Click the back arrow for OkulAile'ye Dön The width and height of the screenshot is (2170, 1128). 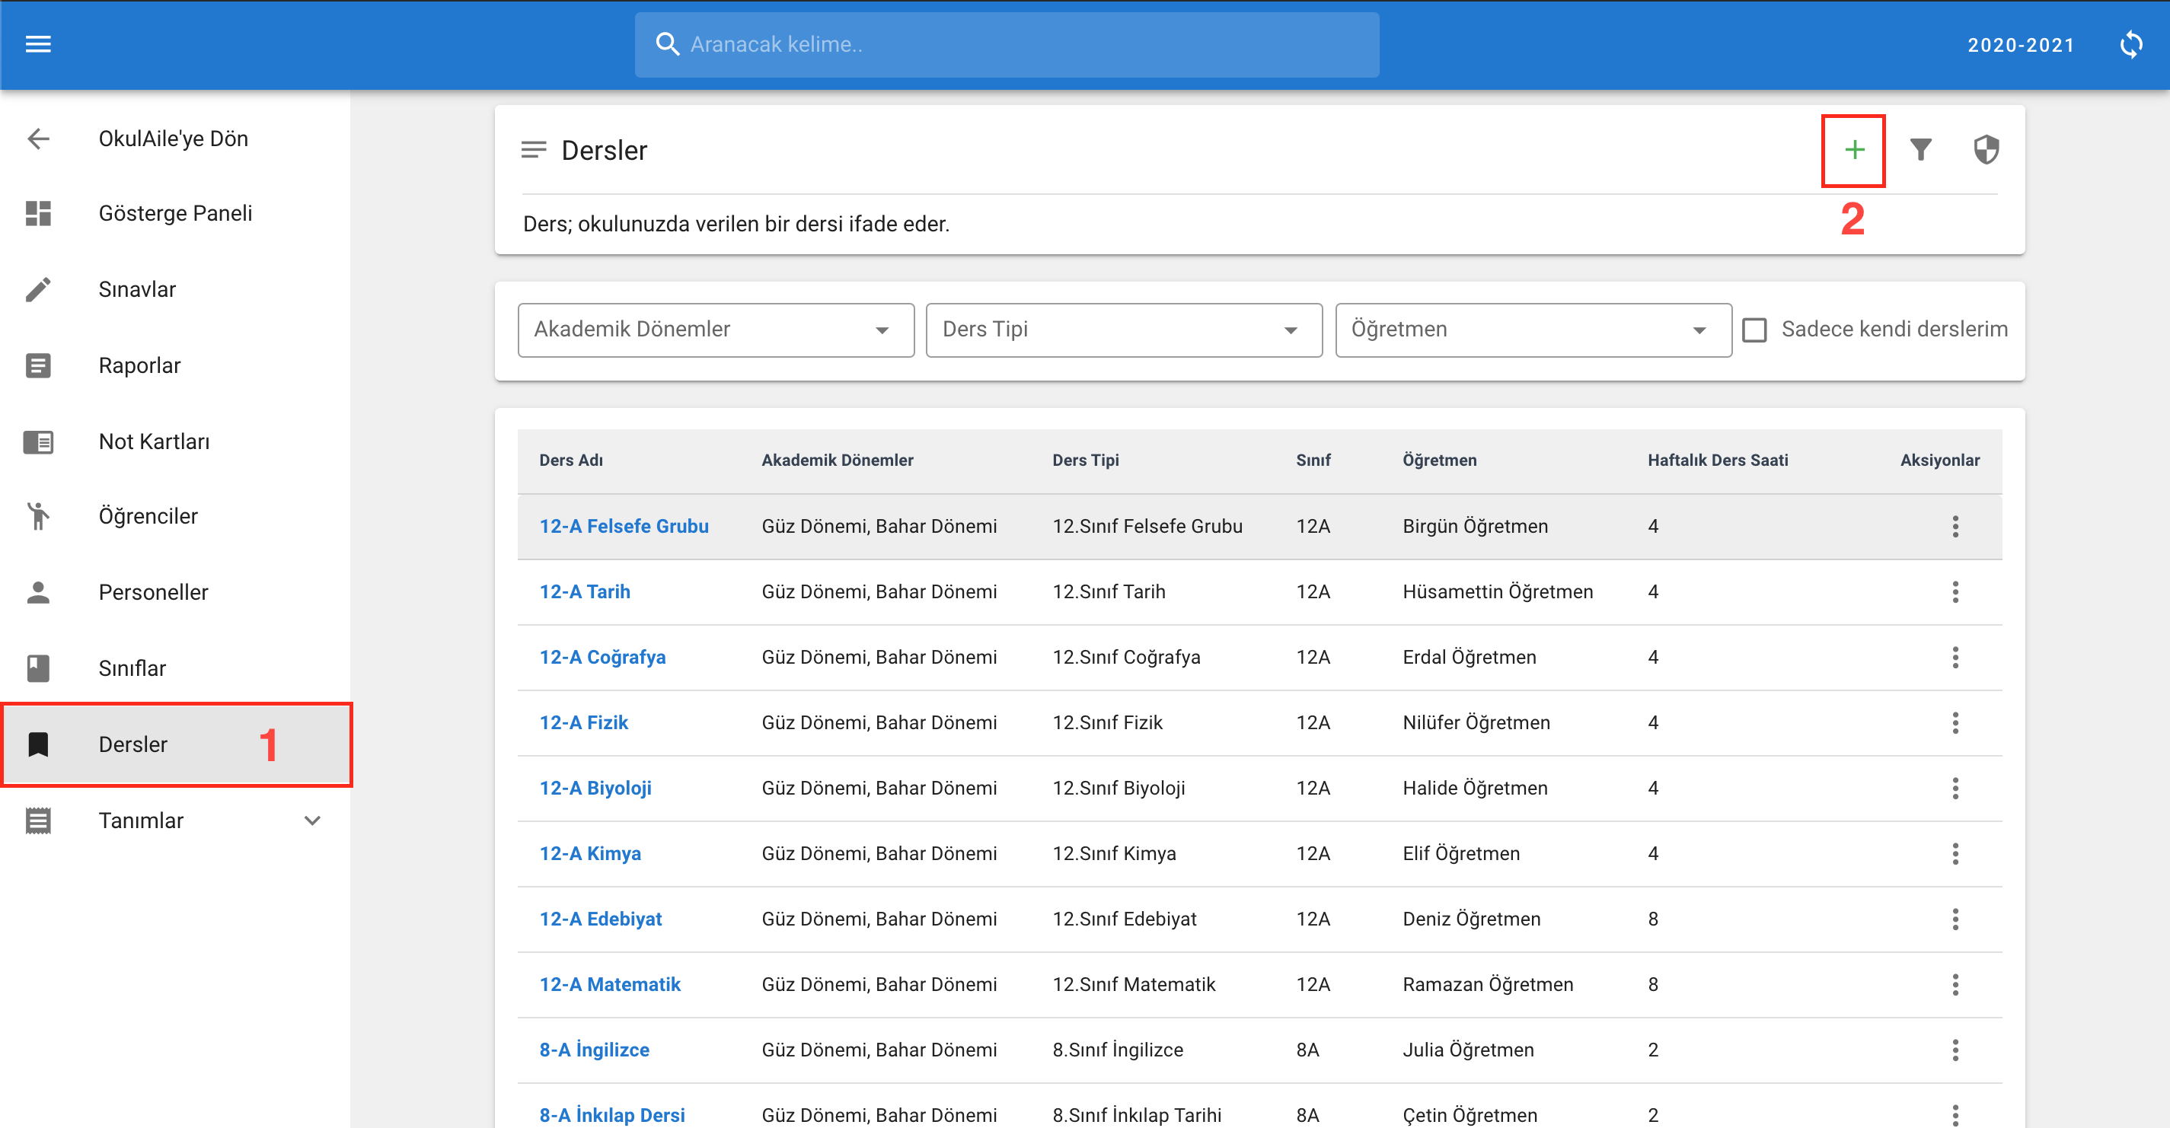[38, 138]
